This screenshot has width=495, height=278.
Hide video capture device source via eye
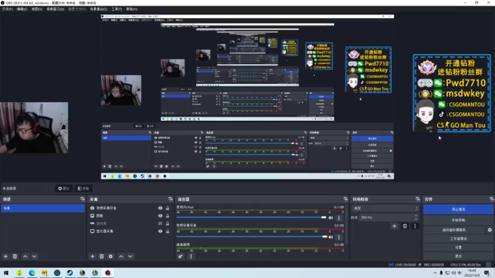click(x=160, y=208)
